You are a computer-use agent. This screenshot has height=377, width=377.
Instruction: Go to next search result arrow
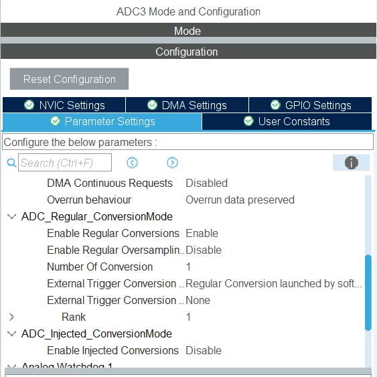(x=172, y=163)
